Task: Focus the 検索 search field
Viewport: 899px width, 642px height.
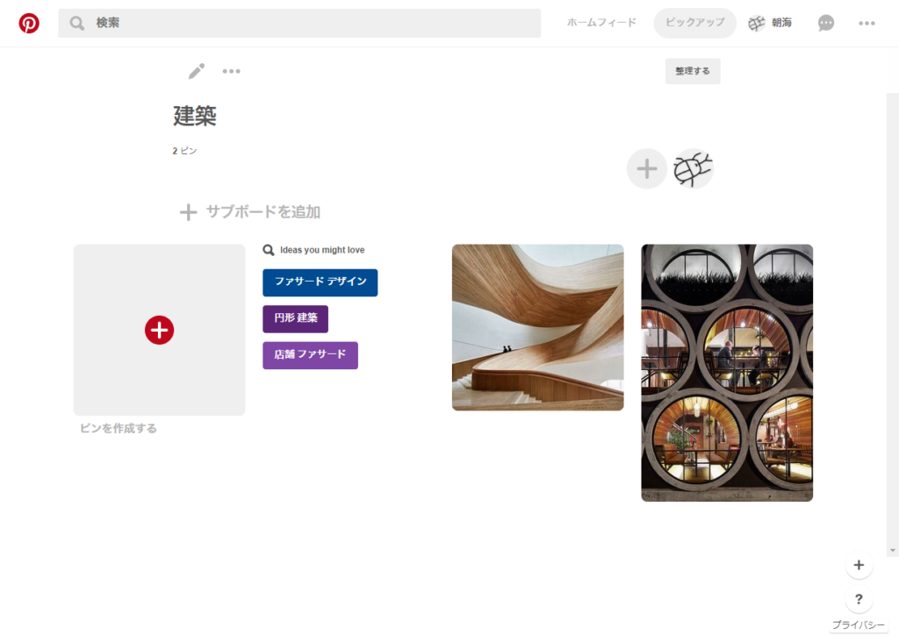Action: 299,23
